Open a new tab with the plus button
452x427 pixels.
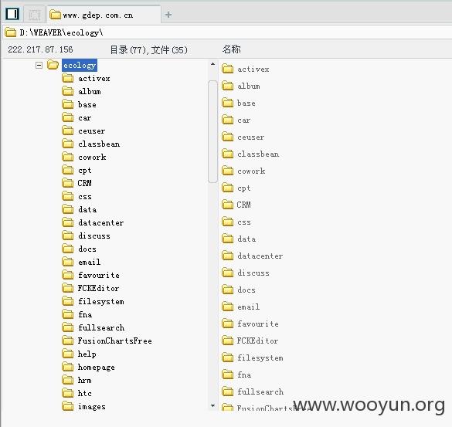[168, 15]
